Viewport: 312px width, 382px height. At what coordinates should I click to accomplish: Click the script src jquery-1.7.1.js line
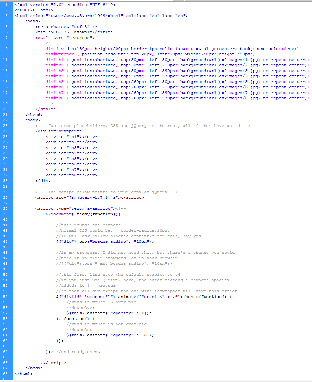[90, 197]
